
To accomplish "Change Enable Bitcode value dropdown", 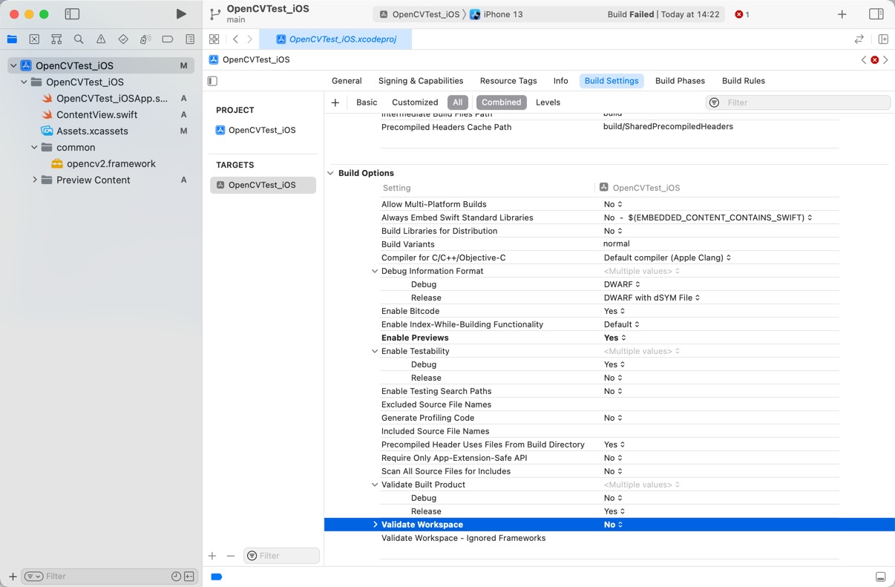I will (614, 311).
